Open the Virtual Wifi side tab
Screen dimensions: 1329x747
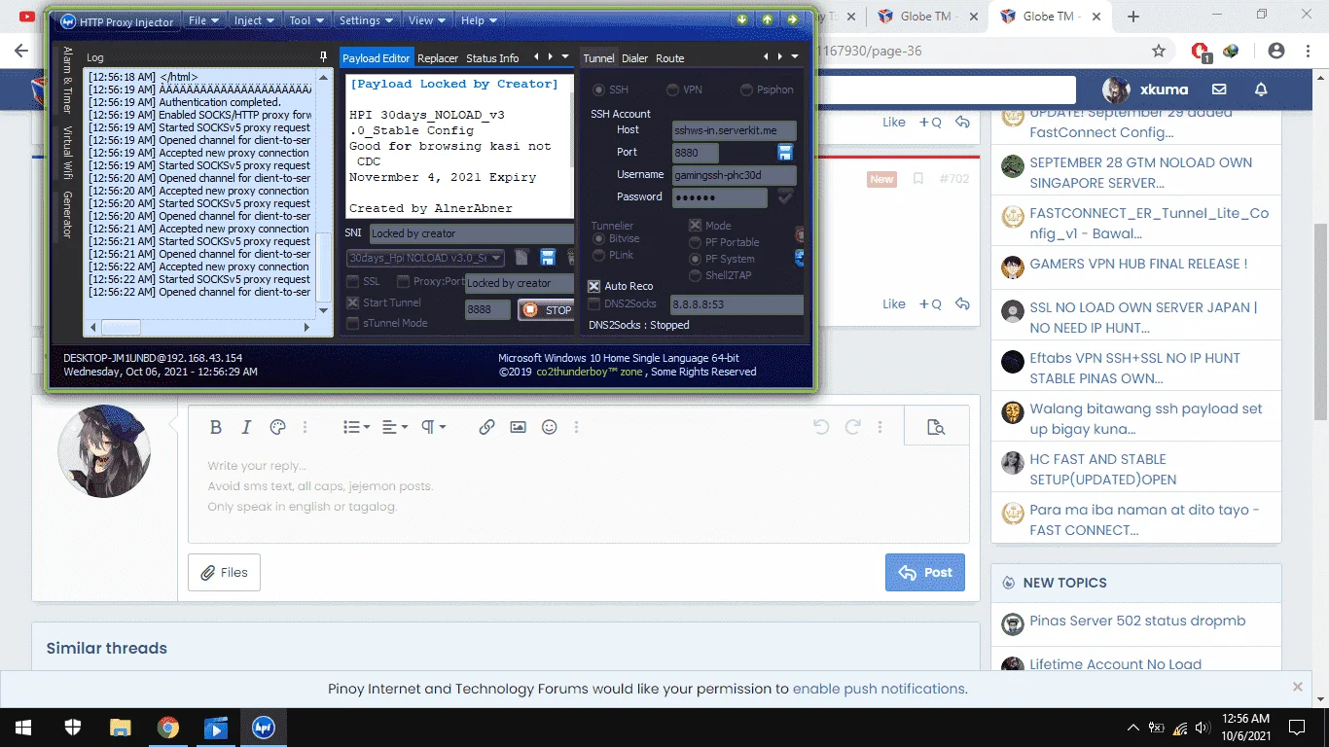[67, 155]
